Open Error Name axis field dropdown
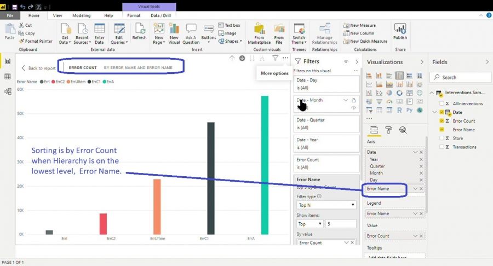Screen dimensions: 493x266 (415, 188)
